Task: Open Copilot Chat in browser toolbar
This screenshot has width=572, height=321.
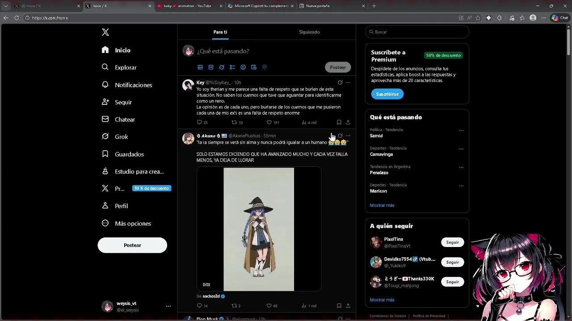Action: 559,18
